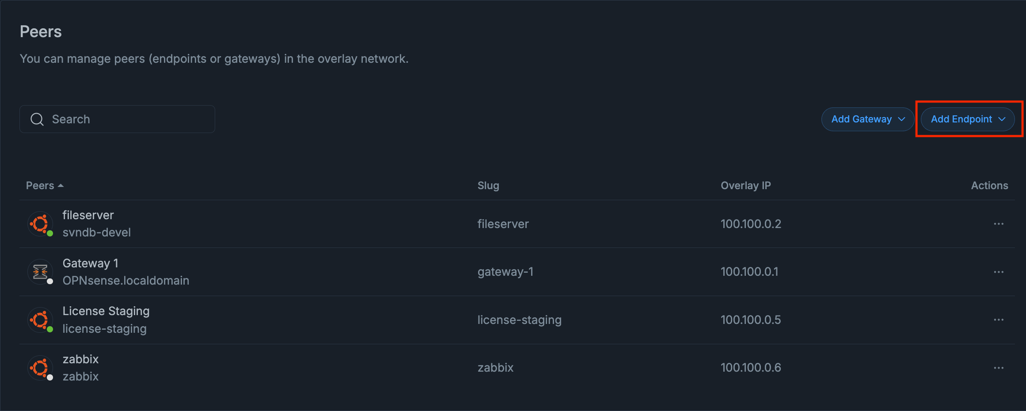Click the ellipsis icon in the Gateway 1 row
This screenshot has height=411, width=1026.
point(999,271)
